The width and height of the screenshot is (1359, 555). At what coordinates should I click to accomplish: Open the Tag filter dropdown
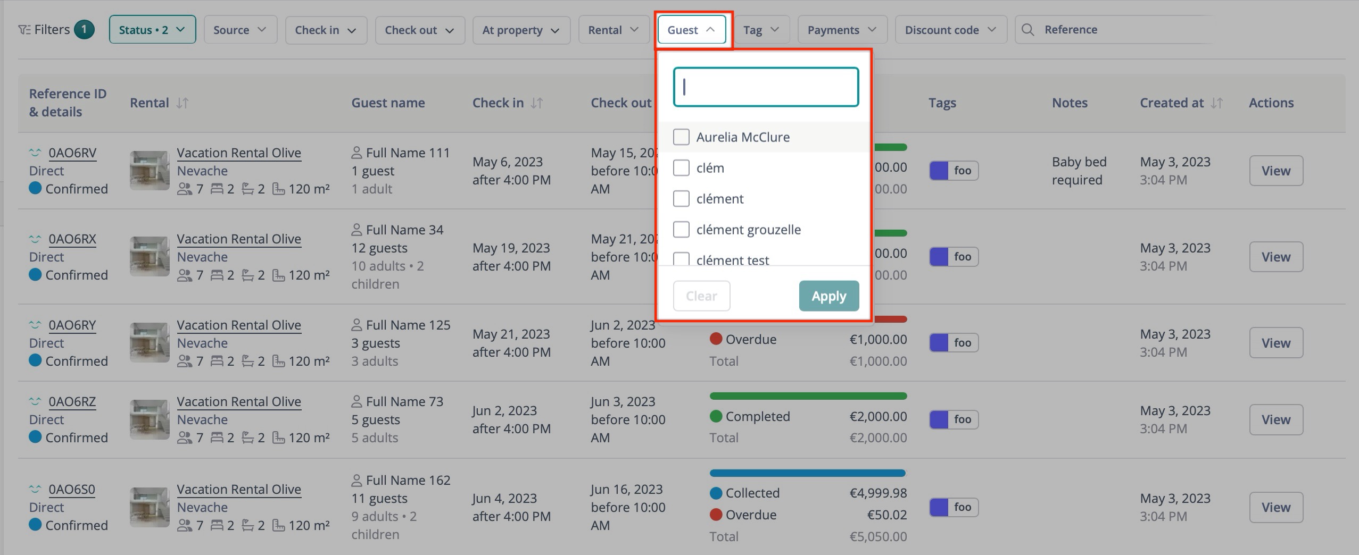point(761,30)
